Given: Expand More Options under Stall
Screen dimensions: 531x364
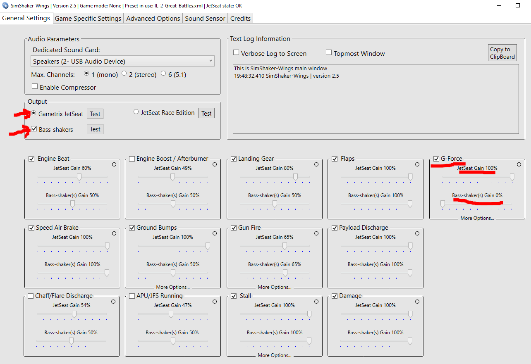Looking at the screenshot, I should 275,355.
